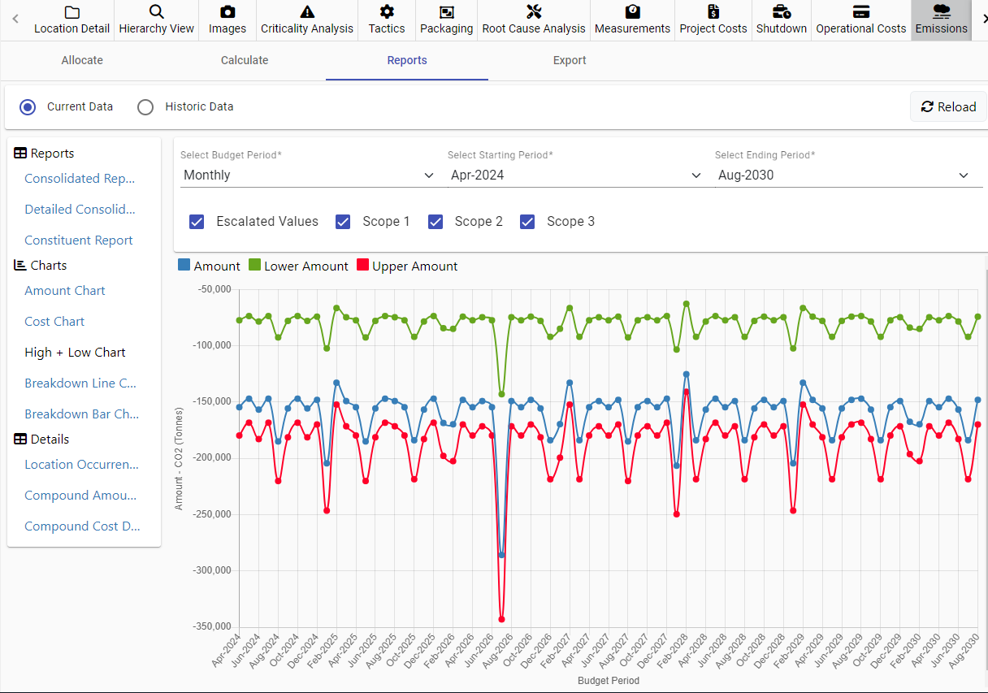Uncheck the Escalated Values checkbox
988x693 pixels.
click(x=197, y=221)
